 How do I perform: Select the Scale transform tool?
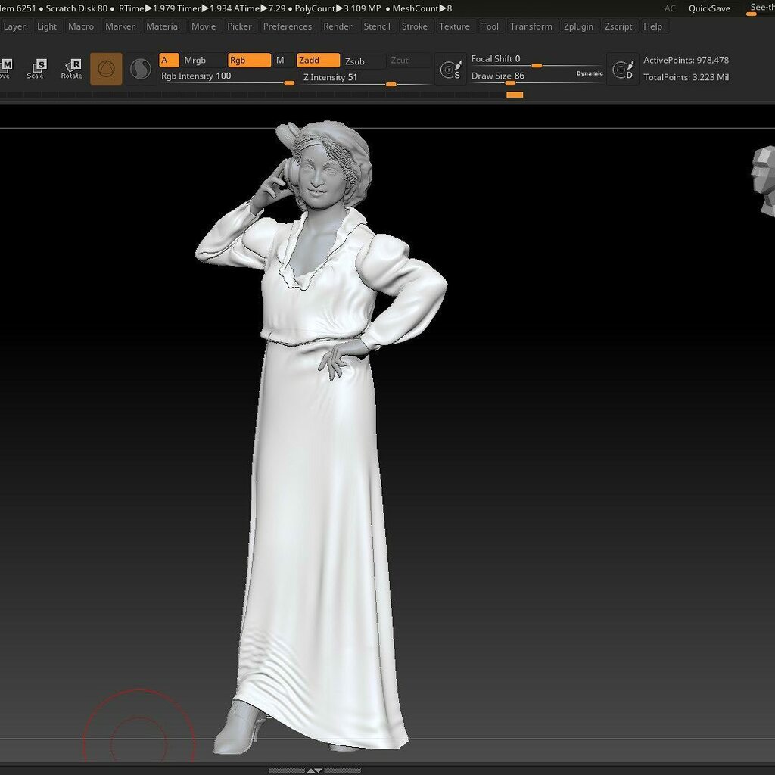point(36,69)
